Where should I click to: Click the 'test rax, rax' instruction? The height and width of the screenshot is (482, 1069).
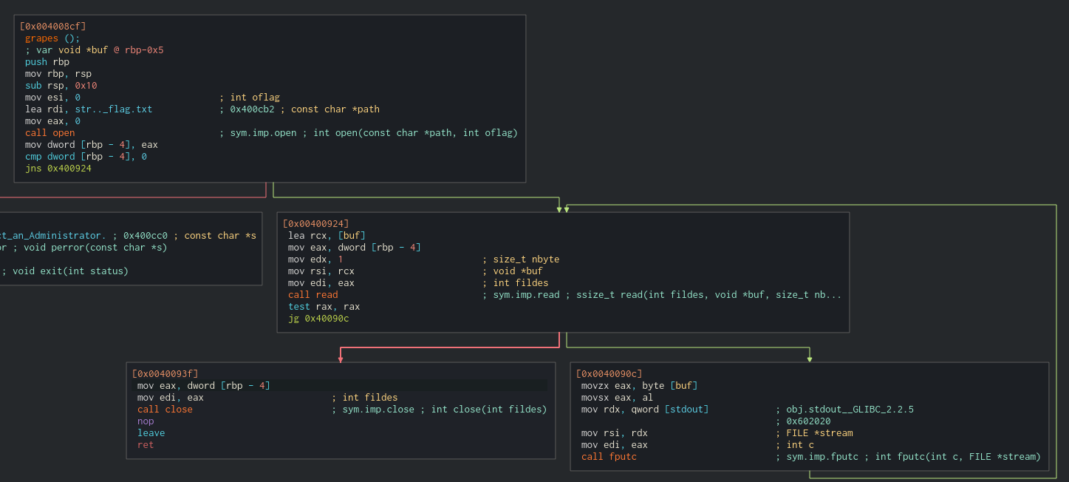324,307
